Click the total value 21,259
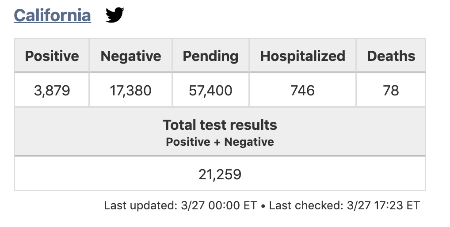The image size is (450, 227). pos(220,174)
